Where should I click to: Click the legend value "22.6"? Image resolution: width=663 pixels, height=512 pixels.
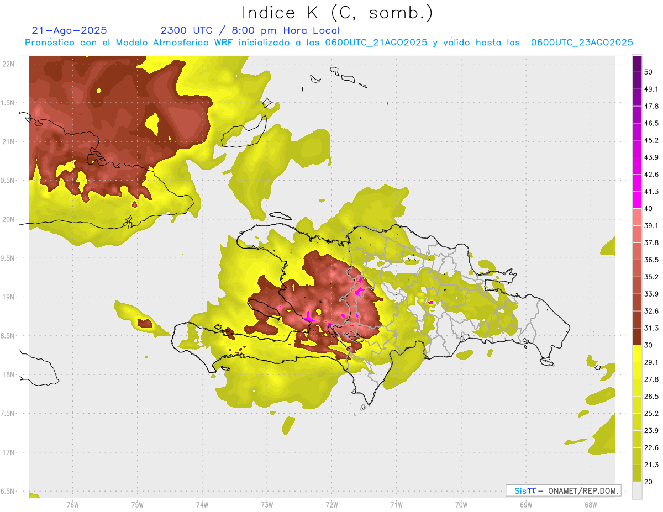click(651, 448)
